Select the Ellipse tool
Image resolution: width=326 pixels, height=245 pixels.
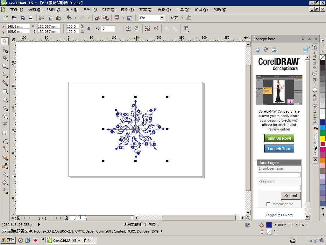[x=5, y=100]
